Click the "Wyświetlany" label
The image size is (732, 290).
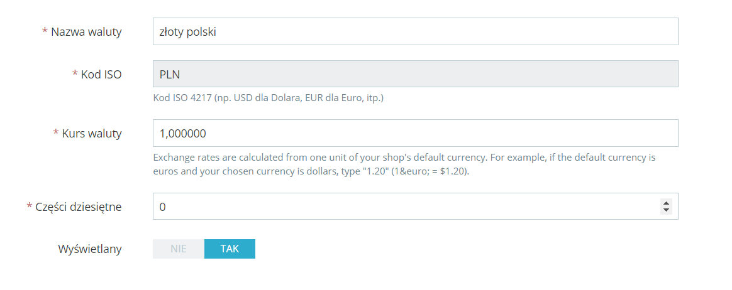click(x=90, y=249)
